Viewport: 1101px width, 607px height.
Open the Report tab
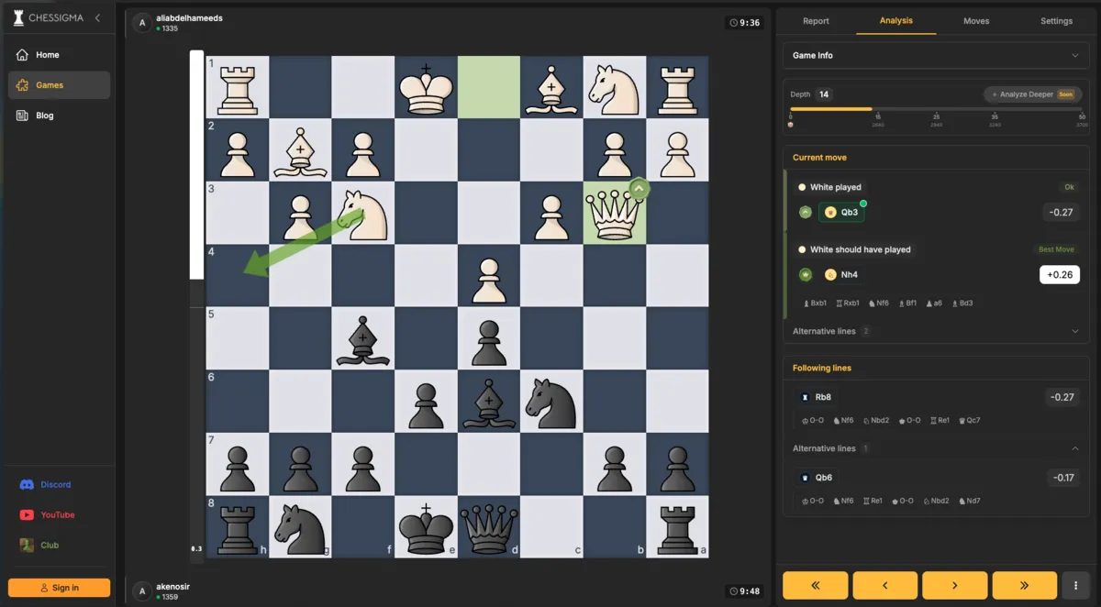pos(815,20)
